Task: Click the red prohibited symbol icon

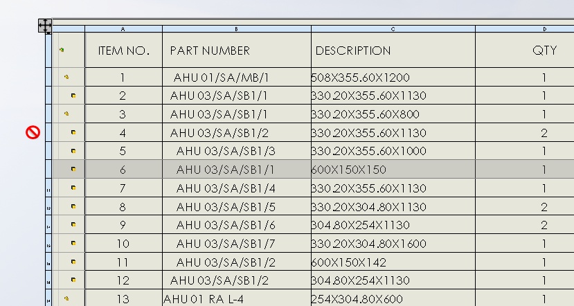Action: point(33,132)
